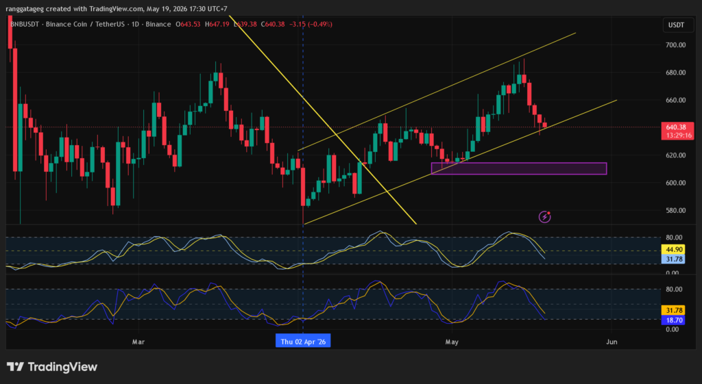Click the red 640.38 current price label

coord(677,127)
